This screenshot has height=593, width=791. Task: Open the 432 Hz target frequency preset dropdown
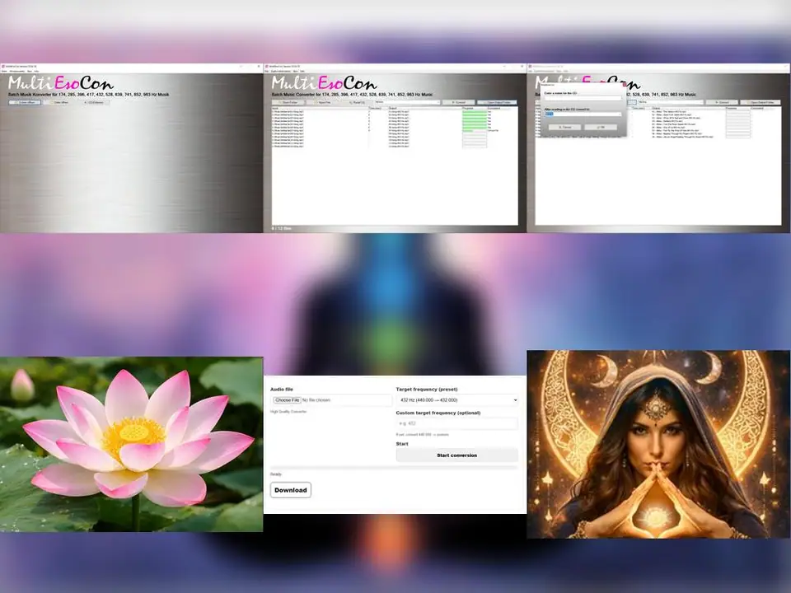(456, 400)
